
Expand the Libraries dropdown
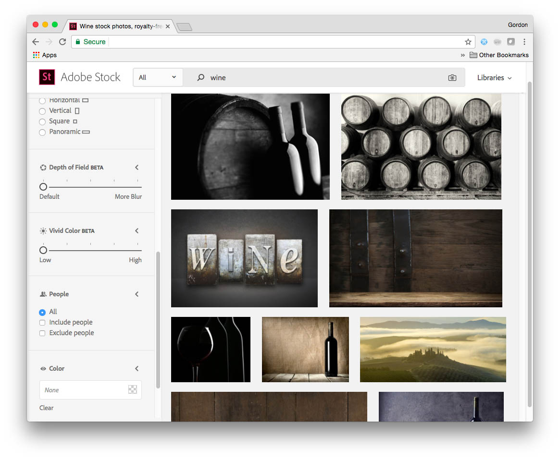[494, 78]
